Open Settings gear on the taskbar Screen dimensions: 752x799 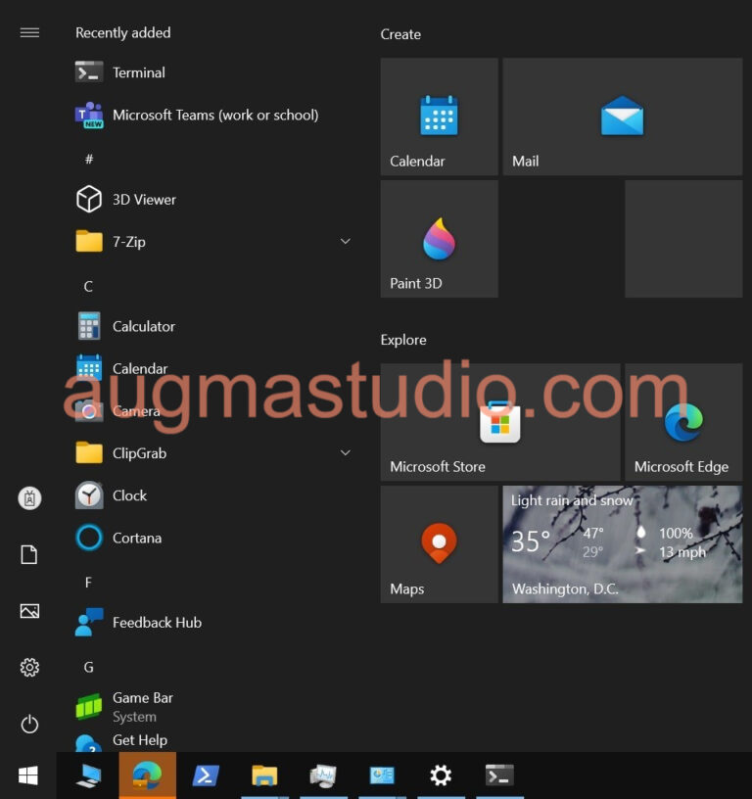441,775
